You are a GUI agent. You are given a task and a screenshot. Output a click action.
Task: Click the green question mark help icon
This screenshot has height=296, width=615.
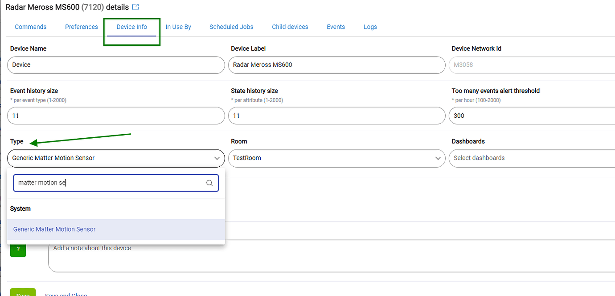click(x=18, y=249)
